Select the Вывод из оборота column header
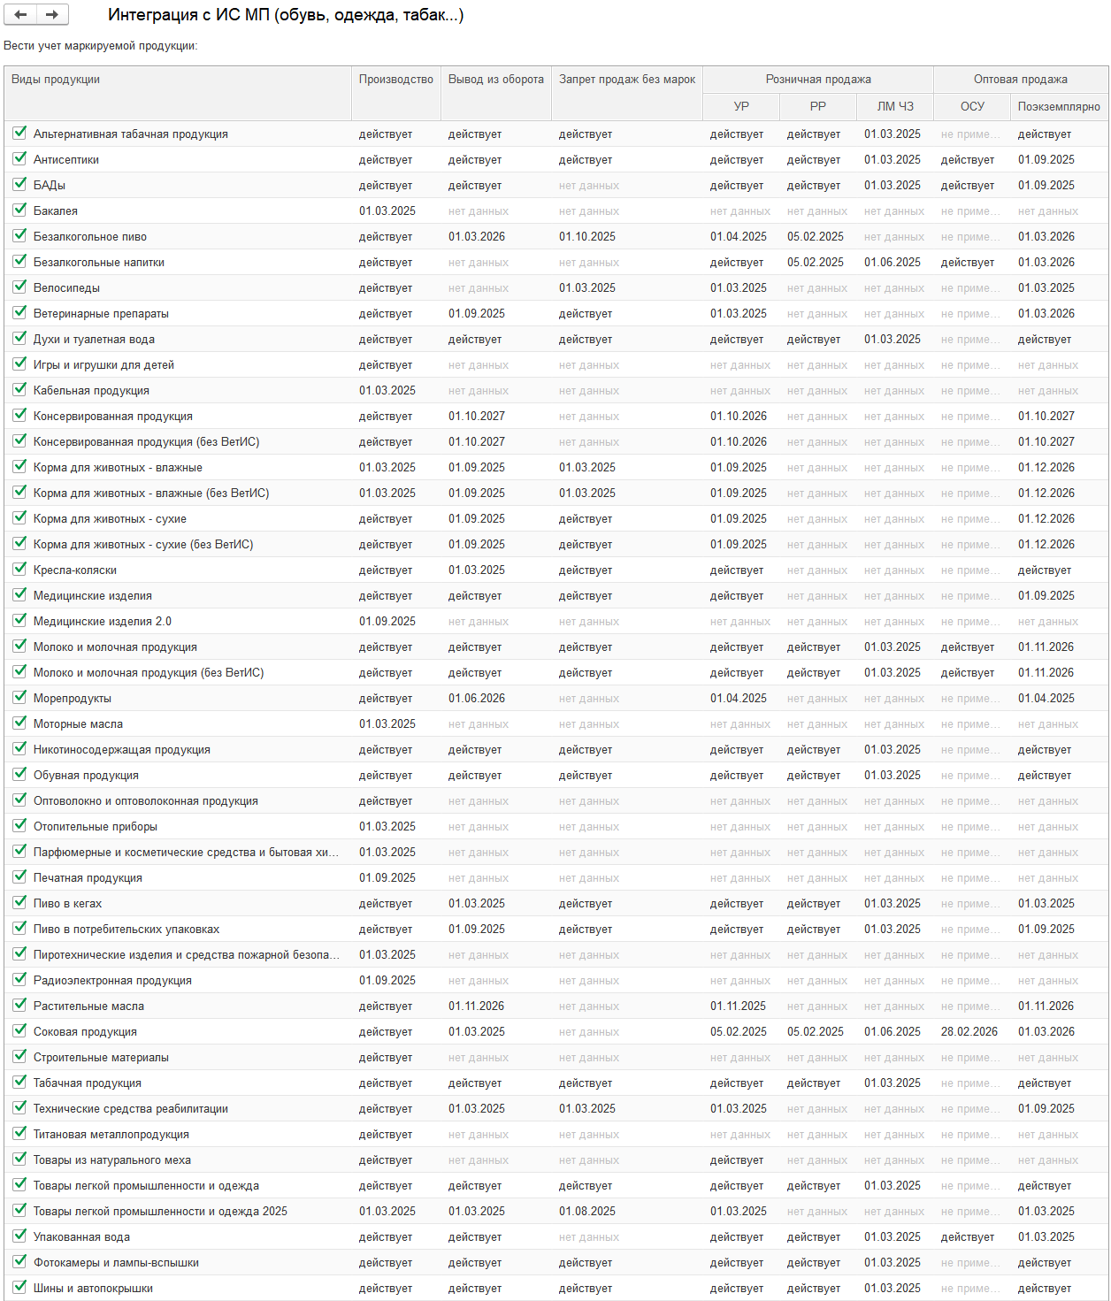Viewport: 1111px width, 1301px height. 495,80
